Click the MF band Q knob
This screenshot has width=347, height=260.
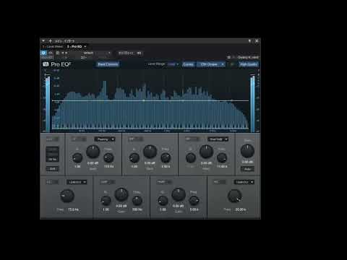point(134,158)
